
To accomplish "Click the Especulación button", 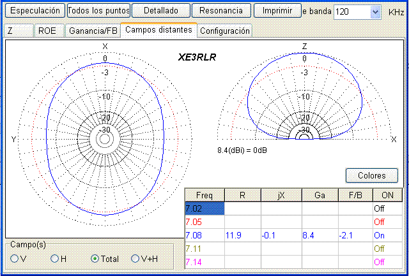I will [x=35, y=11].
